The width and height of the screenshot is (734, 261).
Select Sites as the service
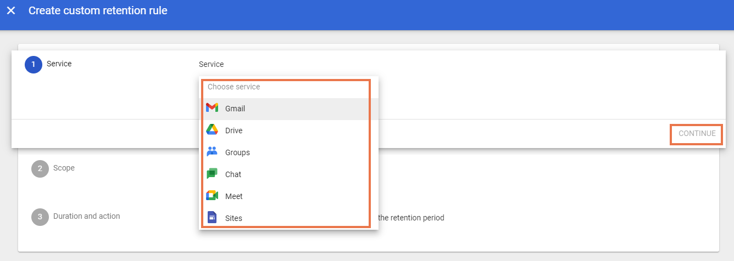click(x=233, y=218)
